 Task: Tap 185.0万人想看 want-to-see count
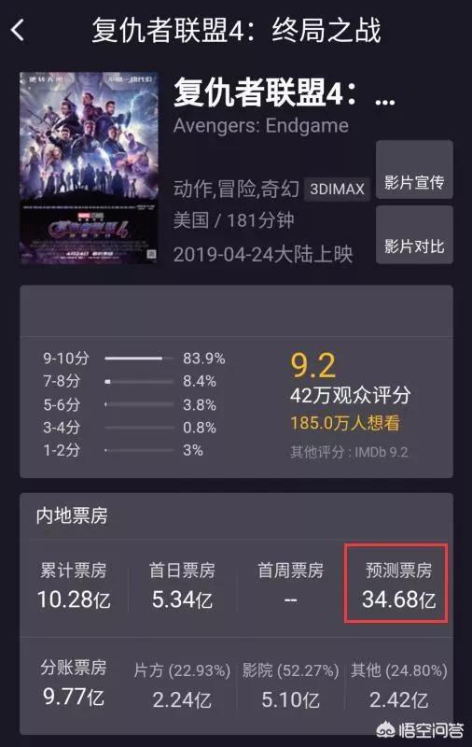pos(345,423)
